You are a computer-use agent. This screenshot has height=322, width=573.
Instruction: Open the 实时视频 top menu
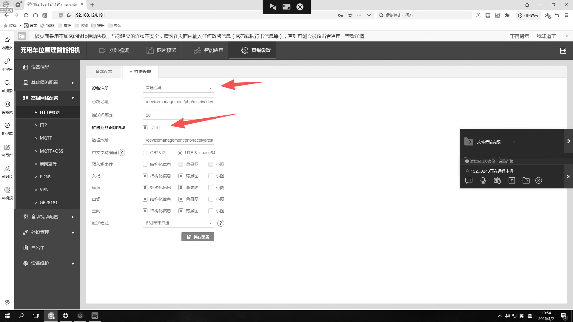point(114,50)
